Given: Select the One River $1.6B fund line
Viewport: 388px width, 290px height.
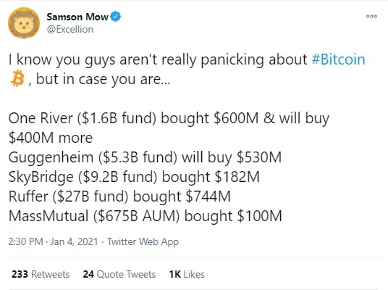Looking at the screenshot, I should [x=169, y=118].
